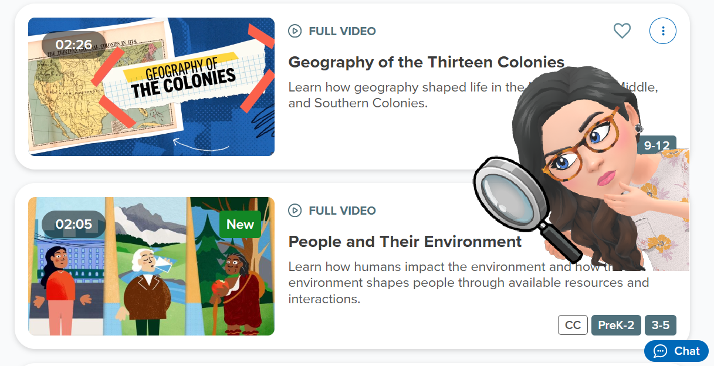Click the Geography of the Colonies thumbnail
The height and width of the screenshot is (366, 714).
[x=151, y=87]
